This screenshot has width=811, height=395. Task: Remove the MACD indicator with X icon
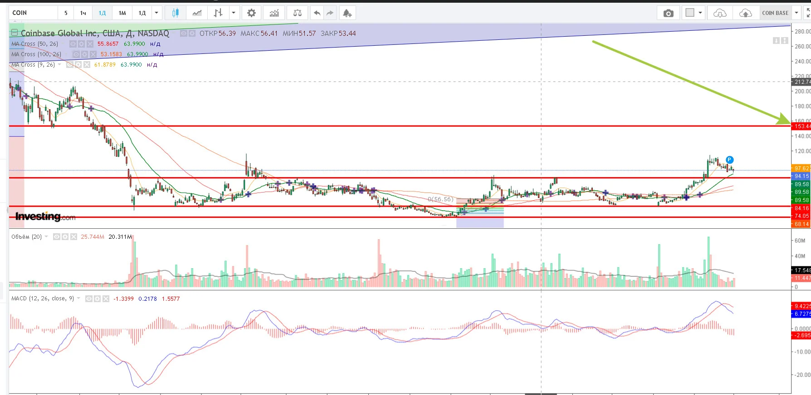coord(106,299)
